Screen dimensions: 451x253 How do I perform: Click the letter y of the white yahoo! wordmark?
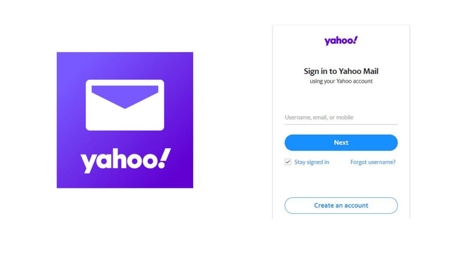point(88,163)
